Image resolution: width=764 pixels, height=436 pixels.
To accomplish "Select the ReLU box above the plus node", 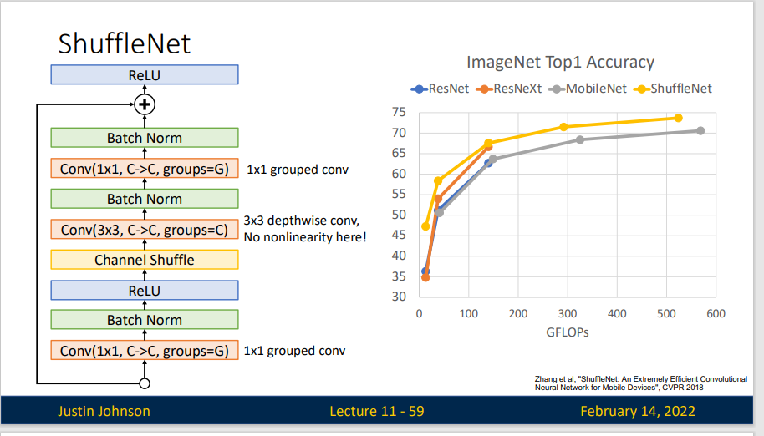I will click(145, 75).
